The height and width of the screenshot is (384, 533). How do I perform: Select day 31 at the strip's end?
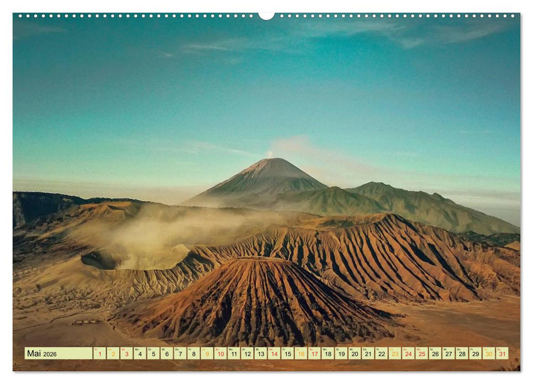tap(502, 353)
